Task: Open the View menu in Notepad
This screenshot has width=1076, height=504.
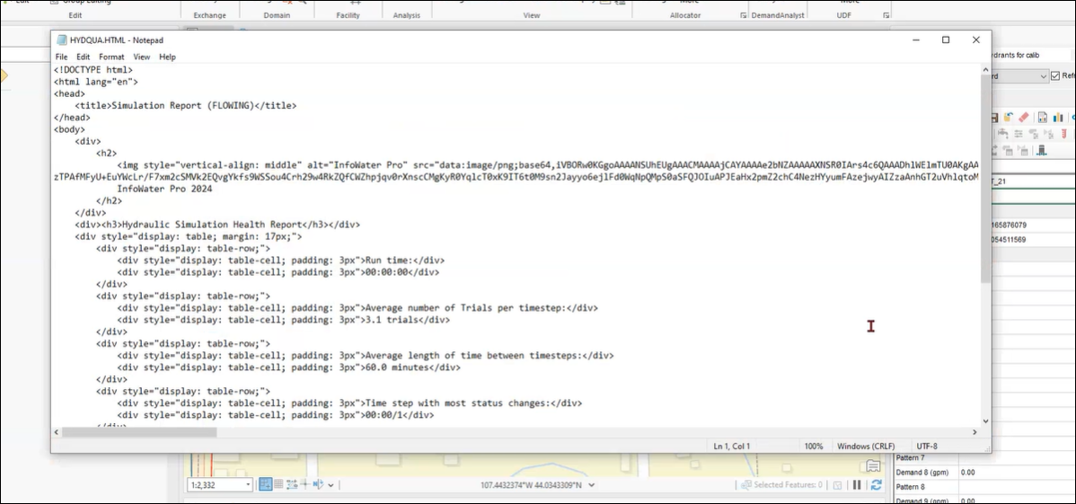Action: pos(141,57)
